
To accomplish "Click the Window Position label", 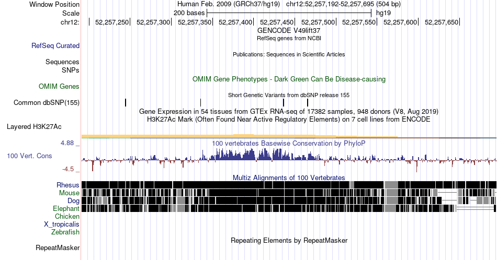I will pos(54,4).
